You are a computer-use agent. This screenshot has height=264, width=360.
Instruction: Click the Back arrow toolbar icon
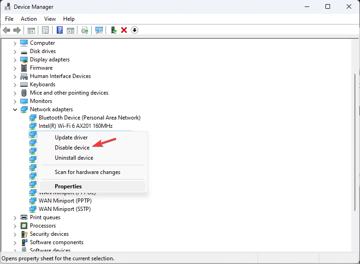[x=6, y=30]
